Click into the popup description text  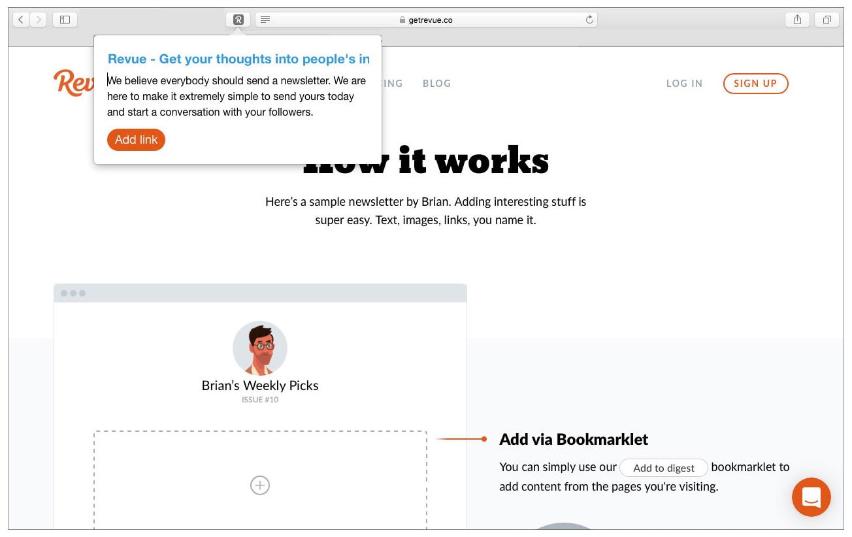point(237,97)
